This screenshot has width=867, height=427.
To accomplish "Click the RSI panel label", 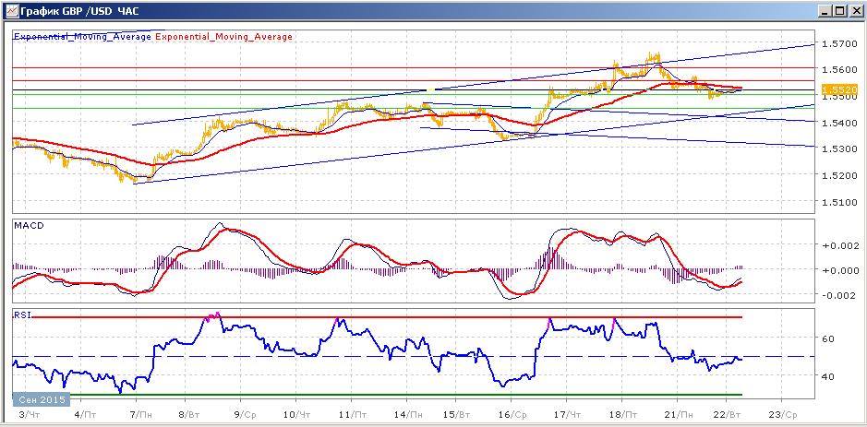I will 23,314.
